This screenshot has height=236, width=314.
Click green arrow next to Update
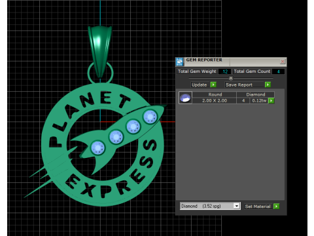tap(213, 85)
